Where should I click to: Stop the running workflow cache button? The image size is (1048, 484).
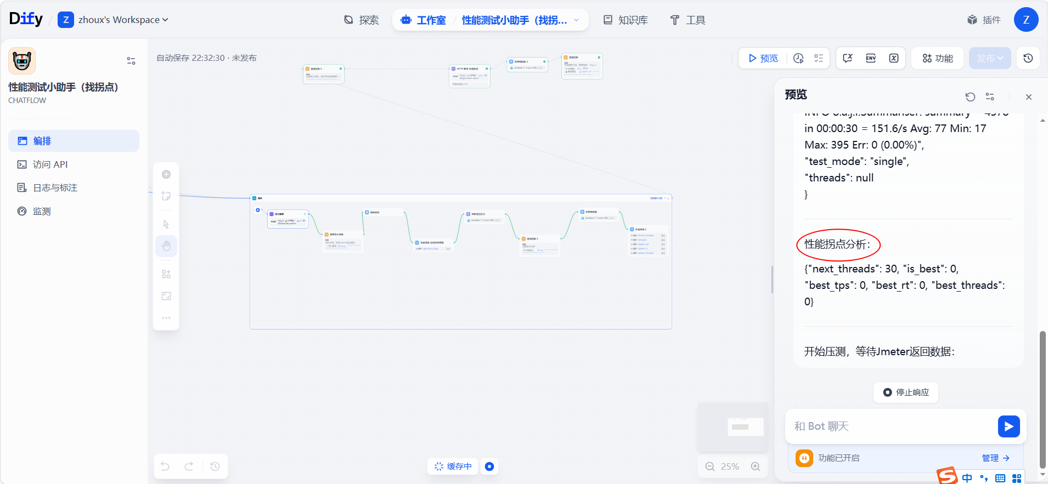tap(489, 466)
